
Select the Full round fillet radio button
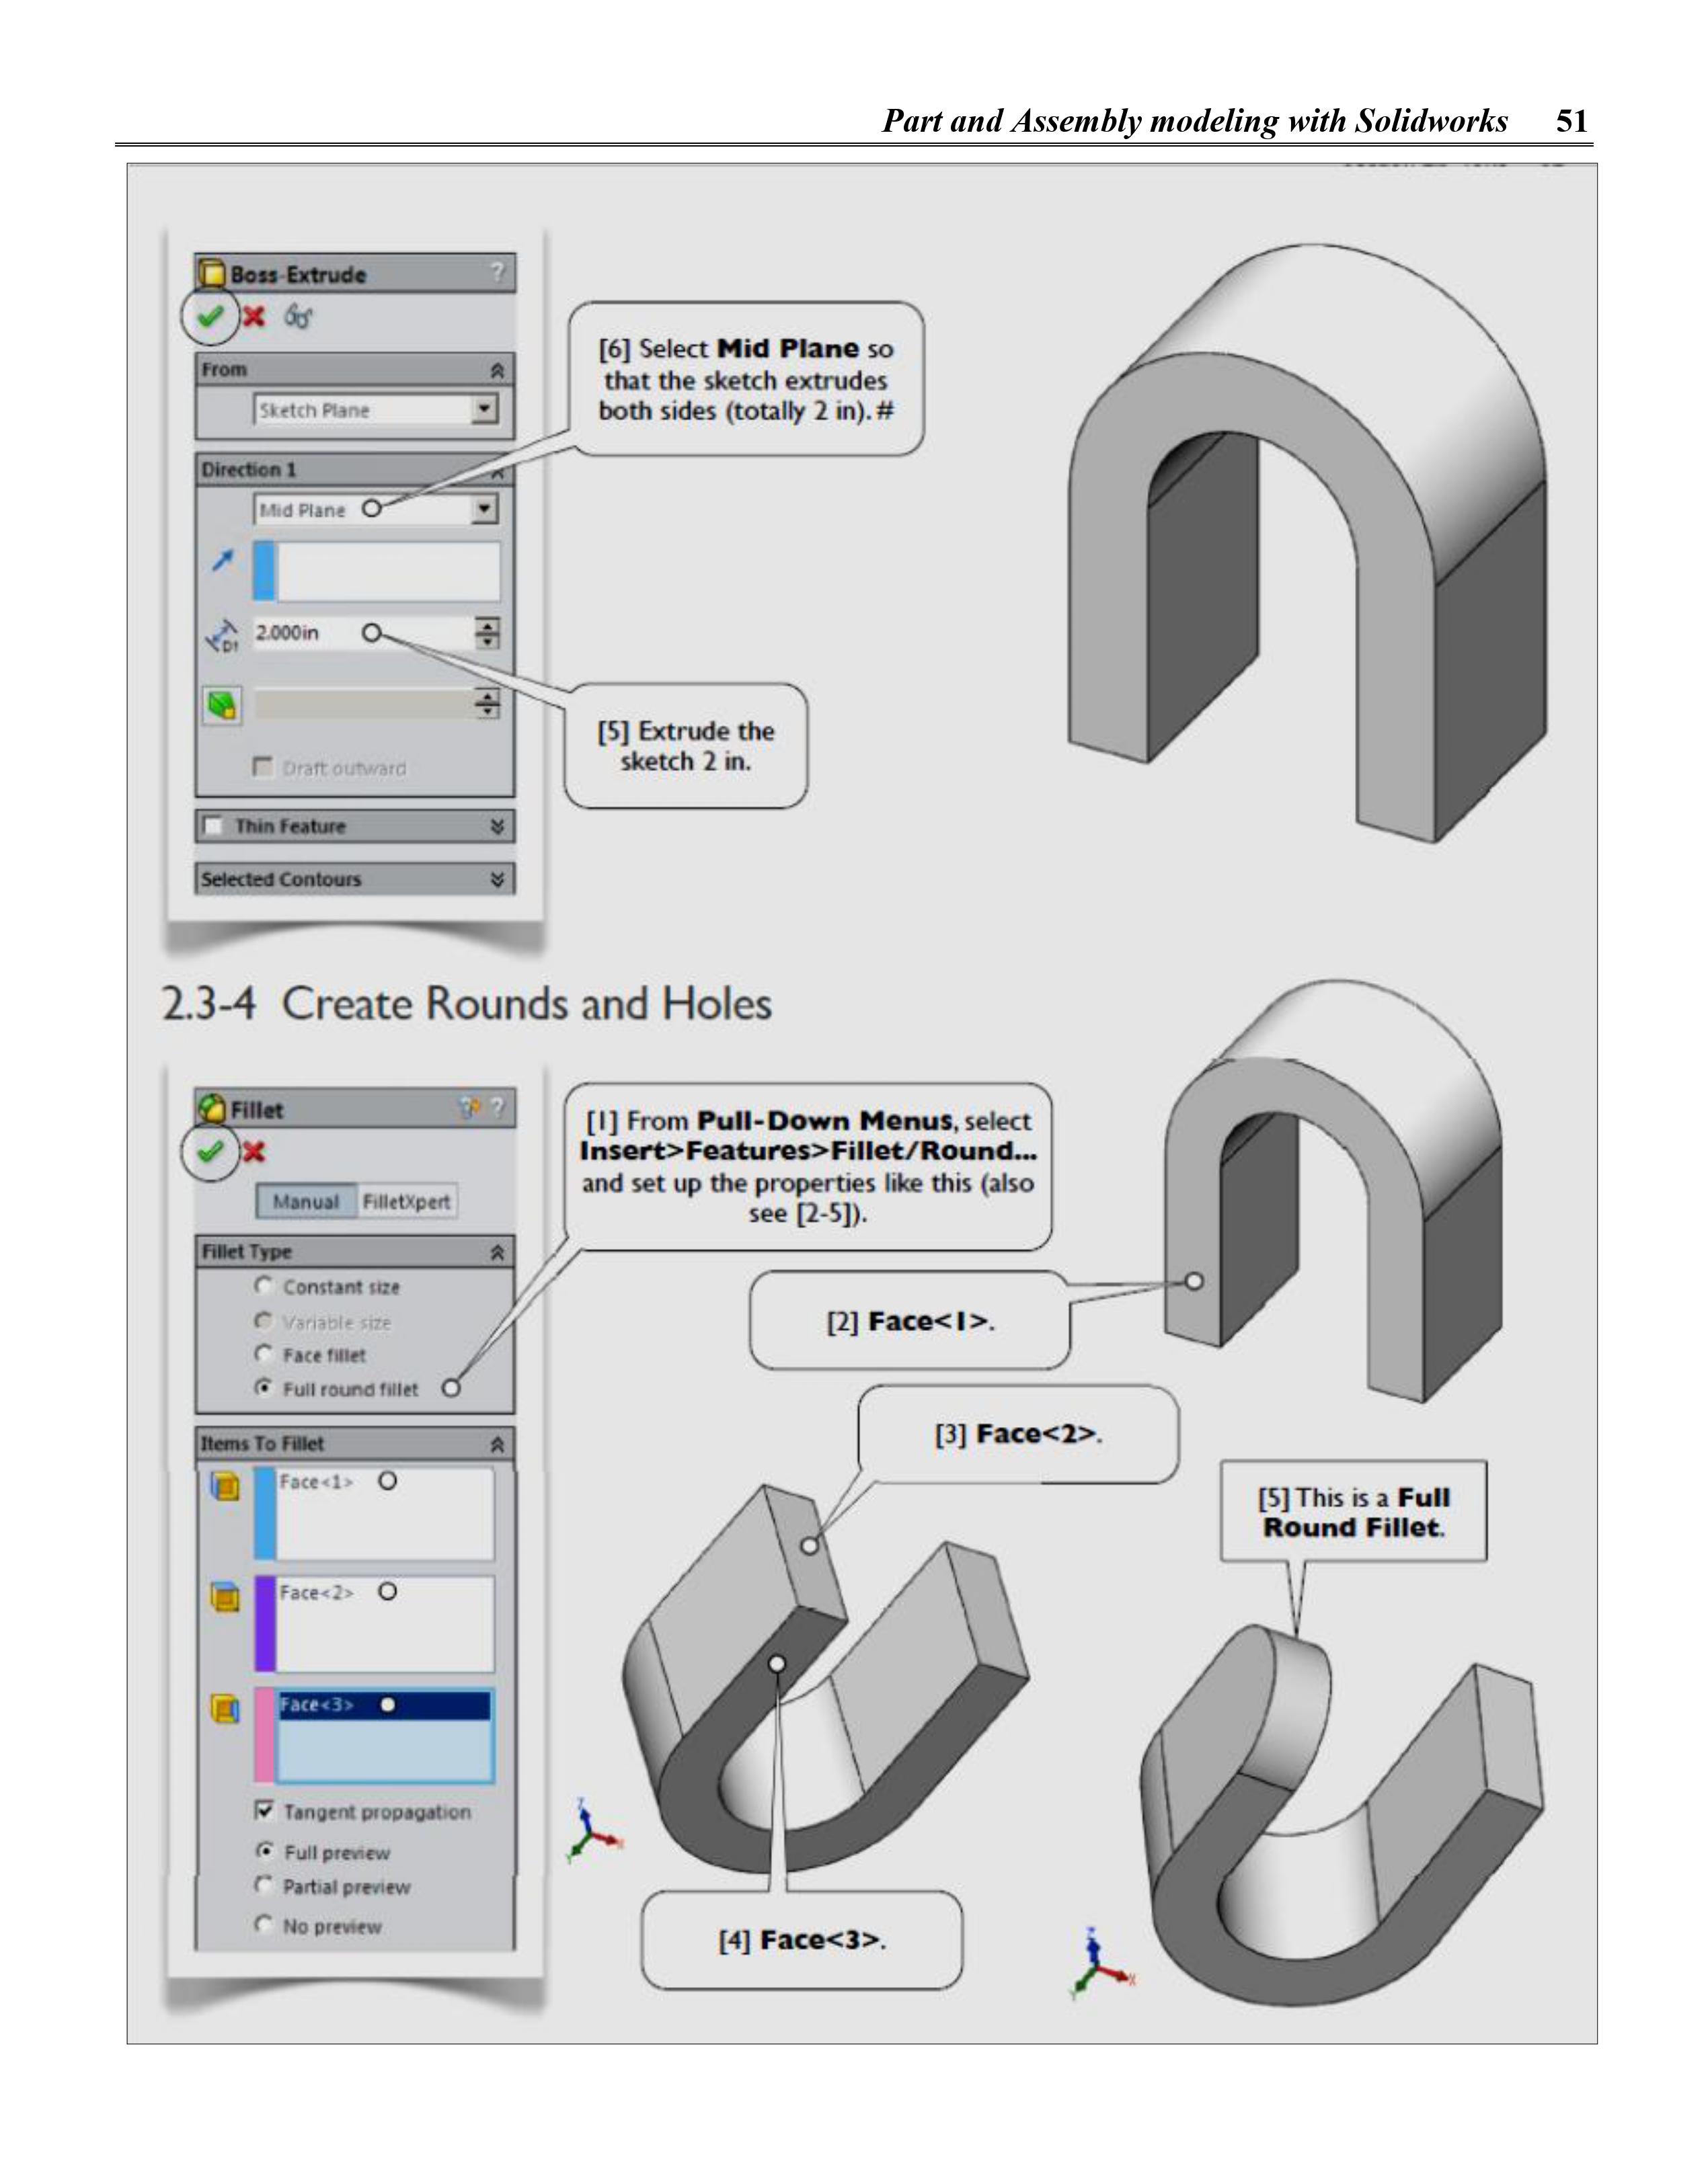tap(263, 1387)
